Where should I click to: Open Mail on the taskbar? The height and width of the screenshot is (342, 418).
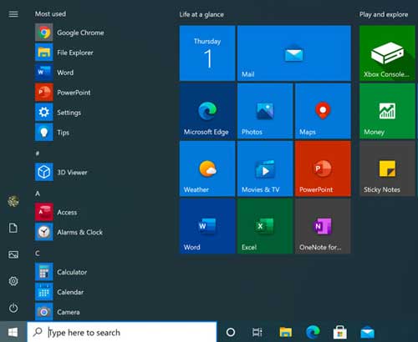367,332
